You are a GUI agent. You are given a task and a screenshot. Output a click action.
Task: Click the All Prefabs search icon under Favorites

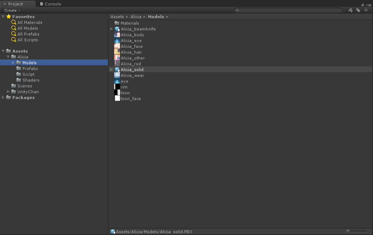pyautogui.click(x=14, y=34)
